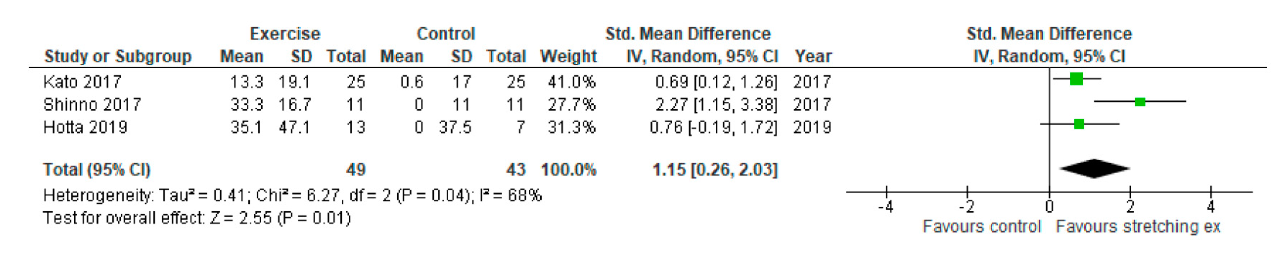Click the Weight column header
1281x265 pixels.
(568, 56)
